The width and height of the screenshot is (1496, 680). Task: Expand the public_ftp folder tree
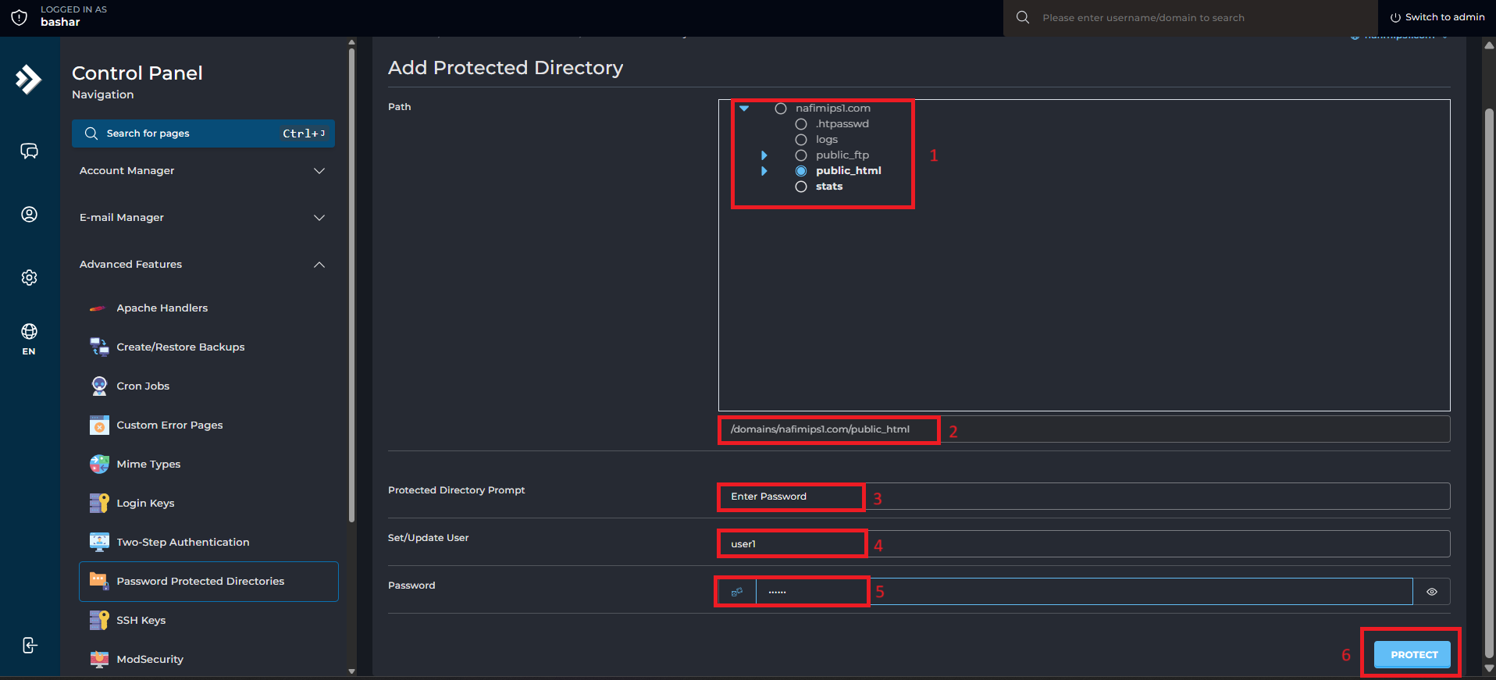pyautogui.click(x=764, y=155)
